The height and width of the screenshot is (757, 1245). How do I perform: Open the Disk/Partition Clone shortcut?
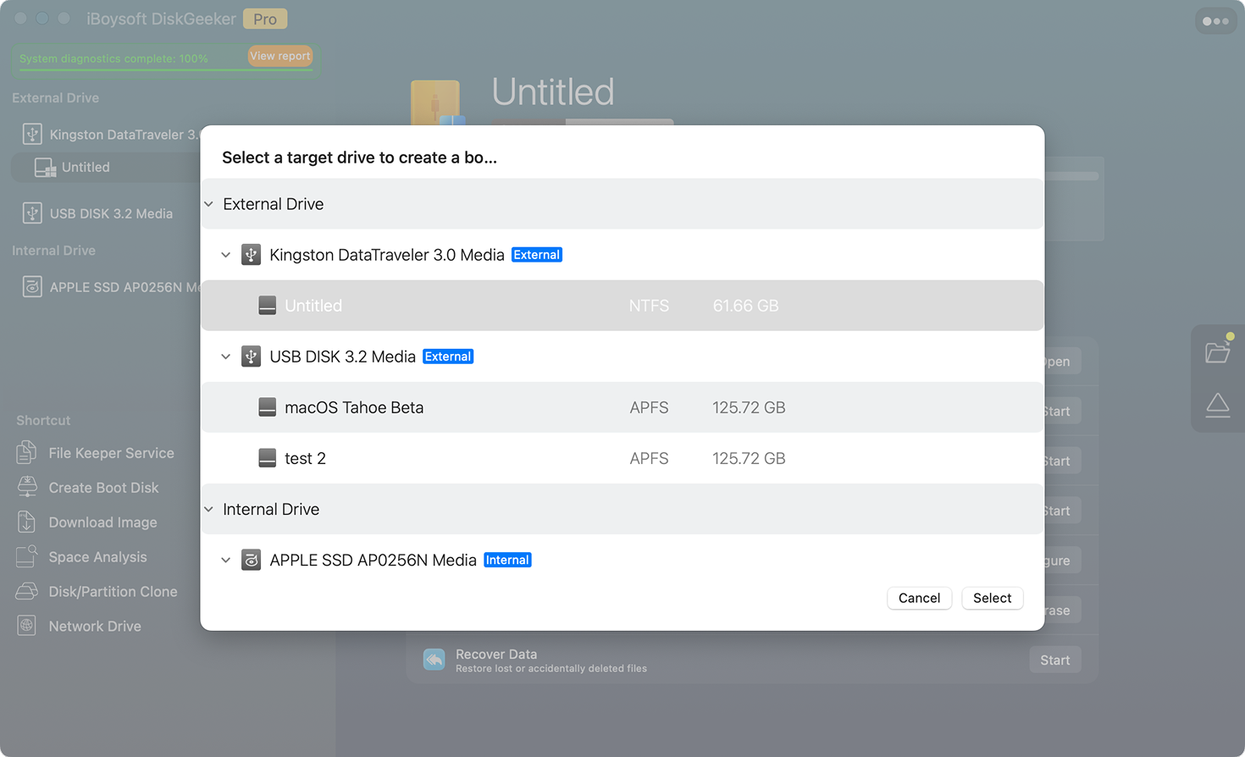pos(113,592)
